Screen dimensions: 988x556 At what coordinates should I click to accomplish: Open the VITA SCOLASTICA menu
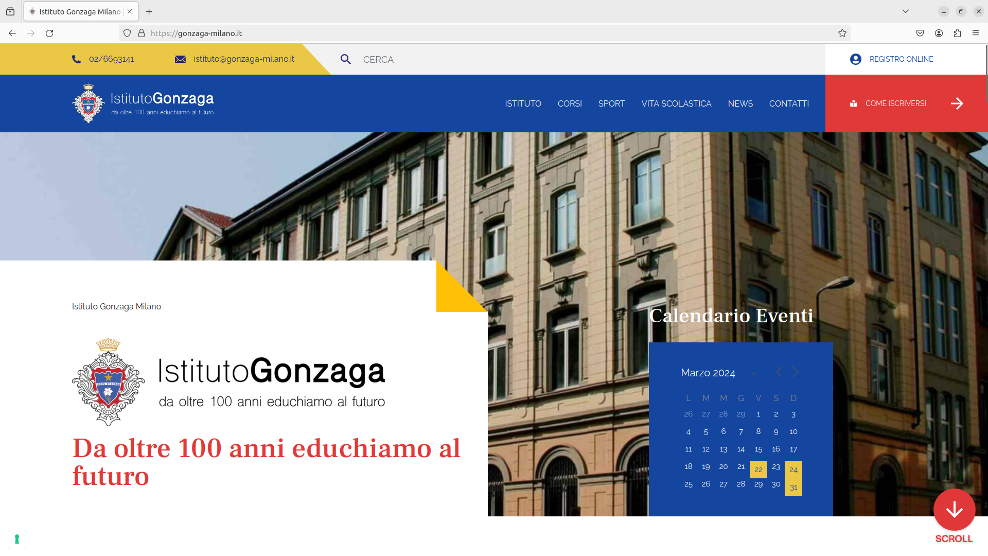point(676,103)
